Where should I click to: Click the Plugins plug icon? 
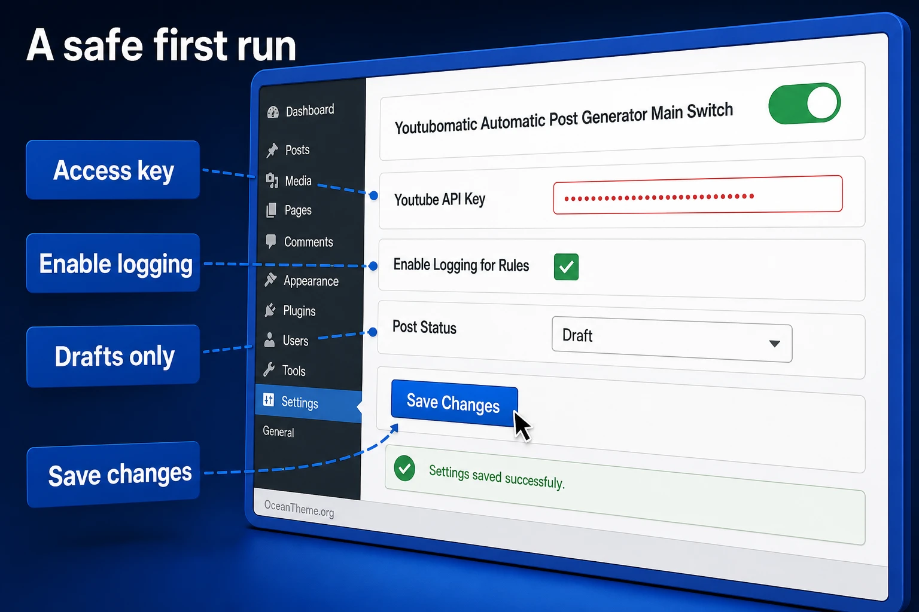click(270, 310)
